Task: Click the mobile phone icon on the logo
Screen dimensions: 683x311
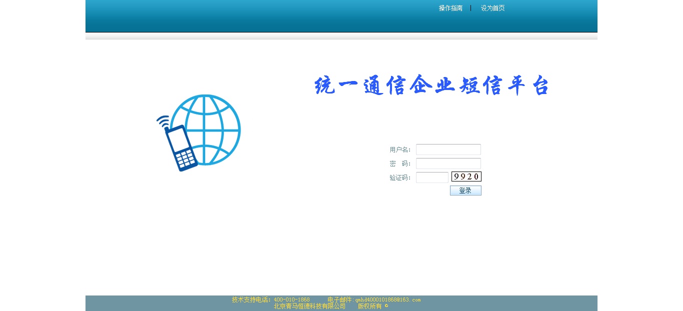Action: coord(181,149)
